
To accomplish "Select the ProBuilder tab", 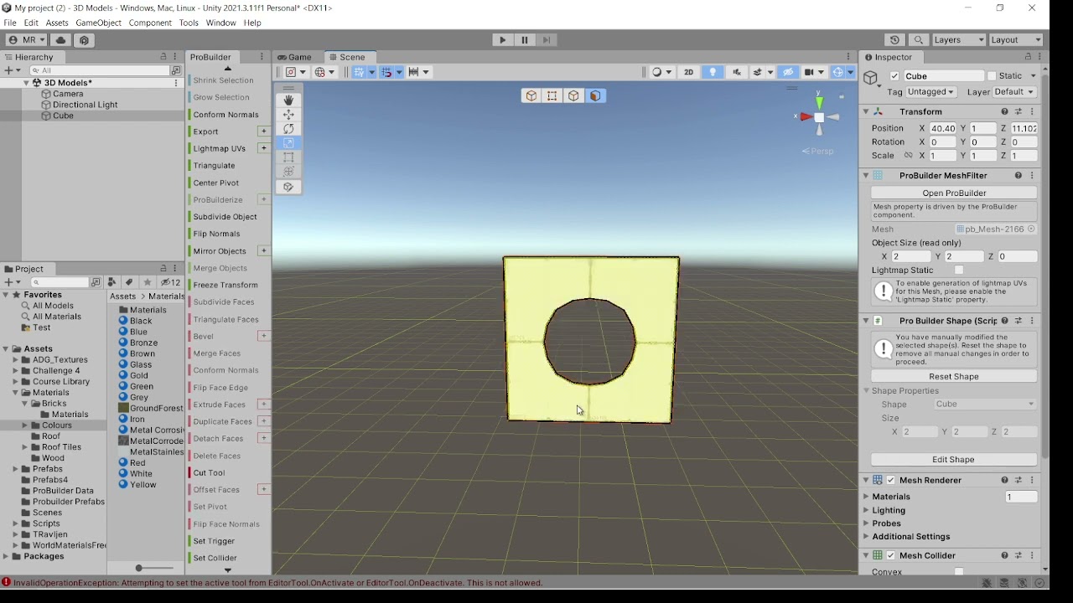I will [210, 57].
